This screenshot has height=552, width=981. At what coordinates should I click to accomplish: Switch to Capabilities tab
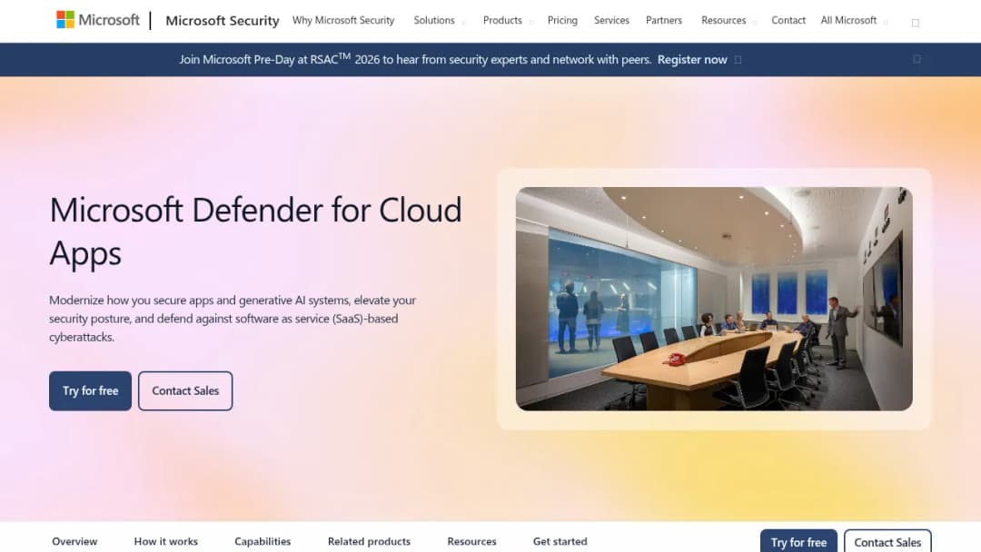(x=263, y=541)
